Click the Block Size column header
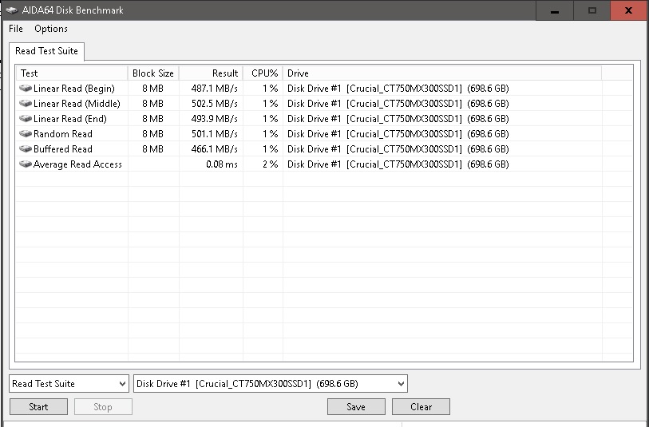This screenshot has width=649, height=427. (153, 73)
